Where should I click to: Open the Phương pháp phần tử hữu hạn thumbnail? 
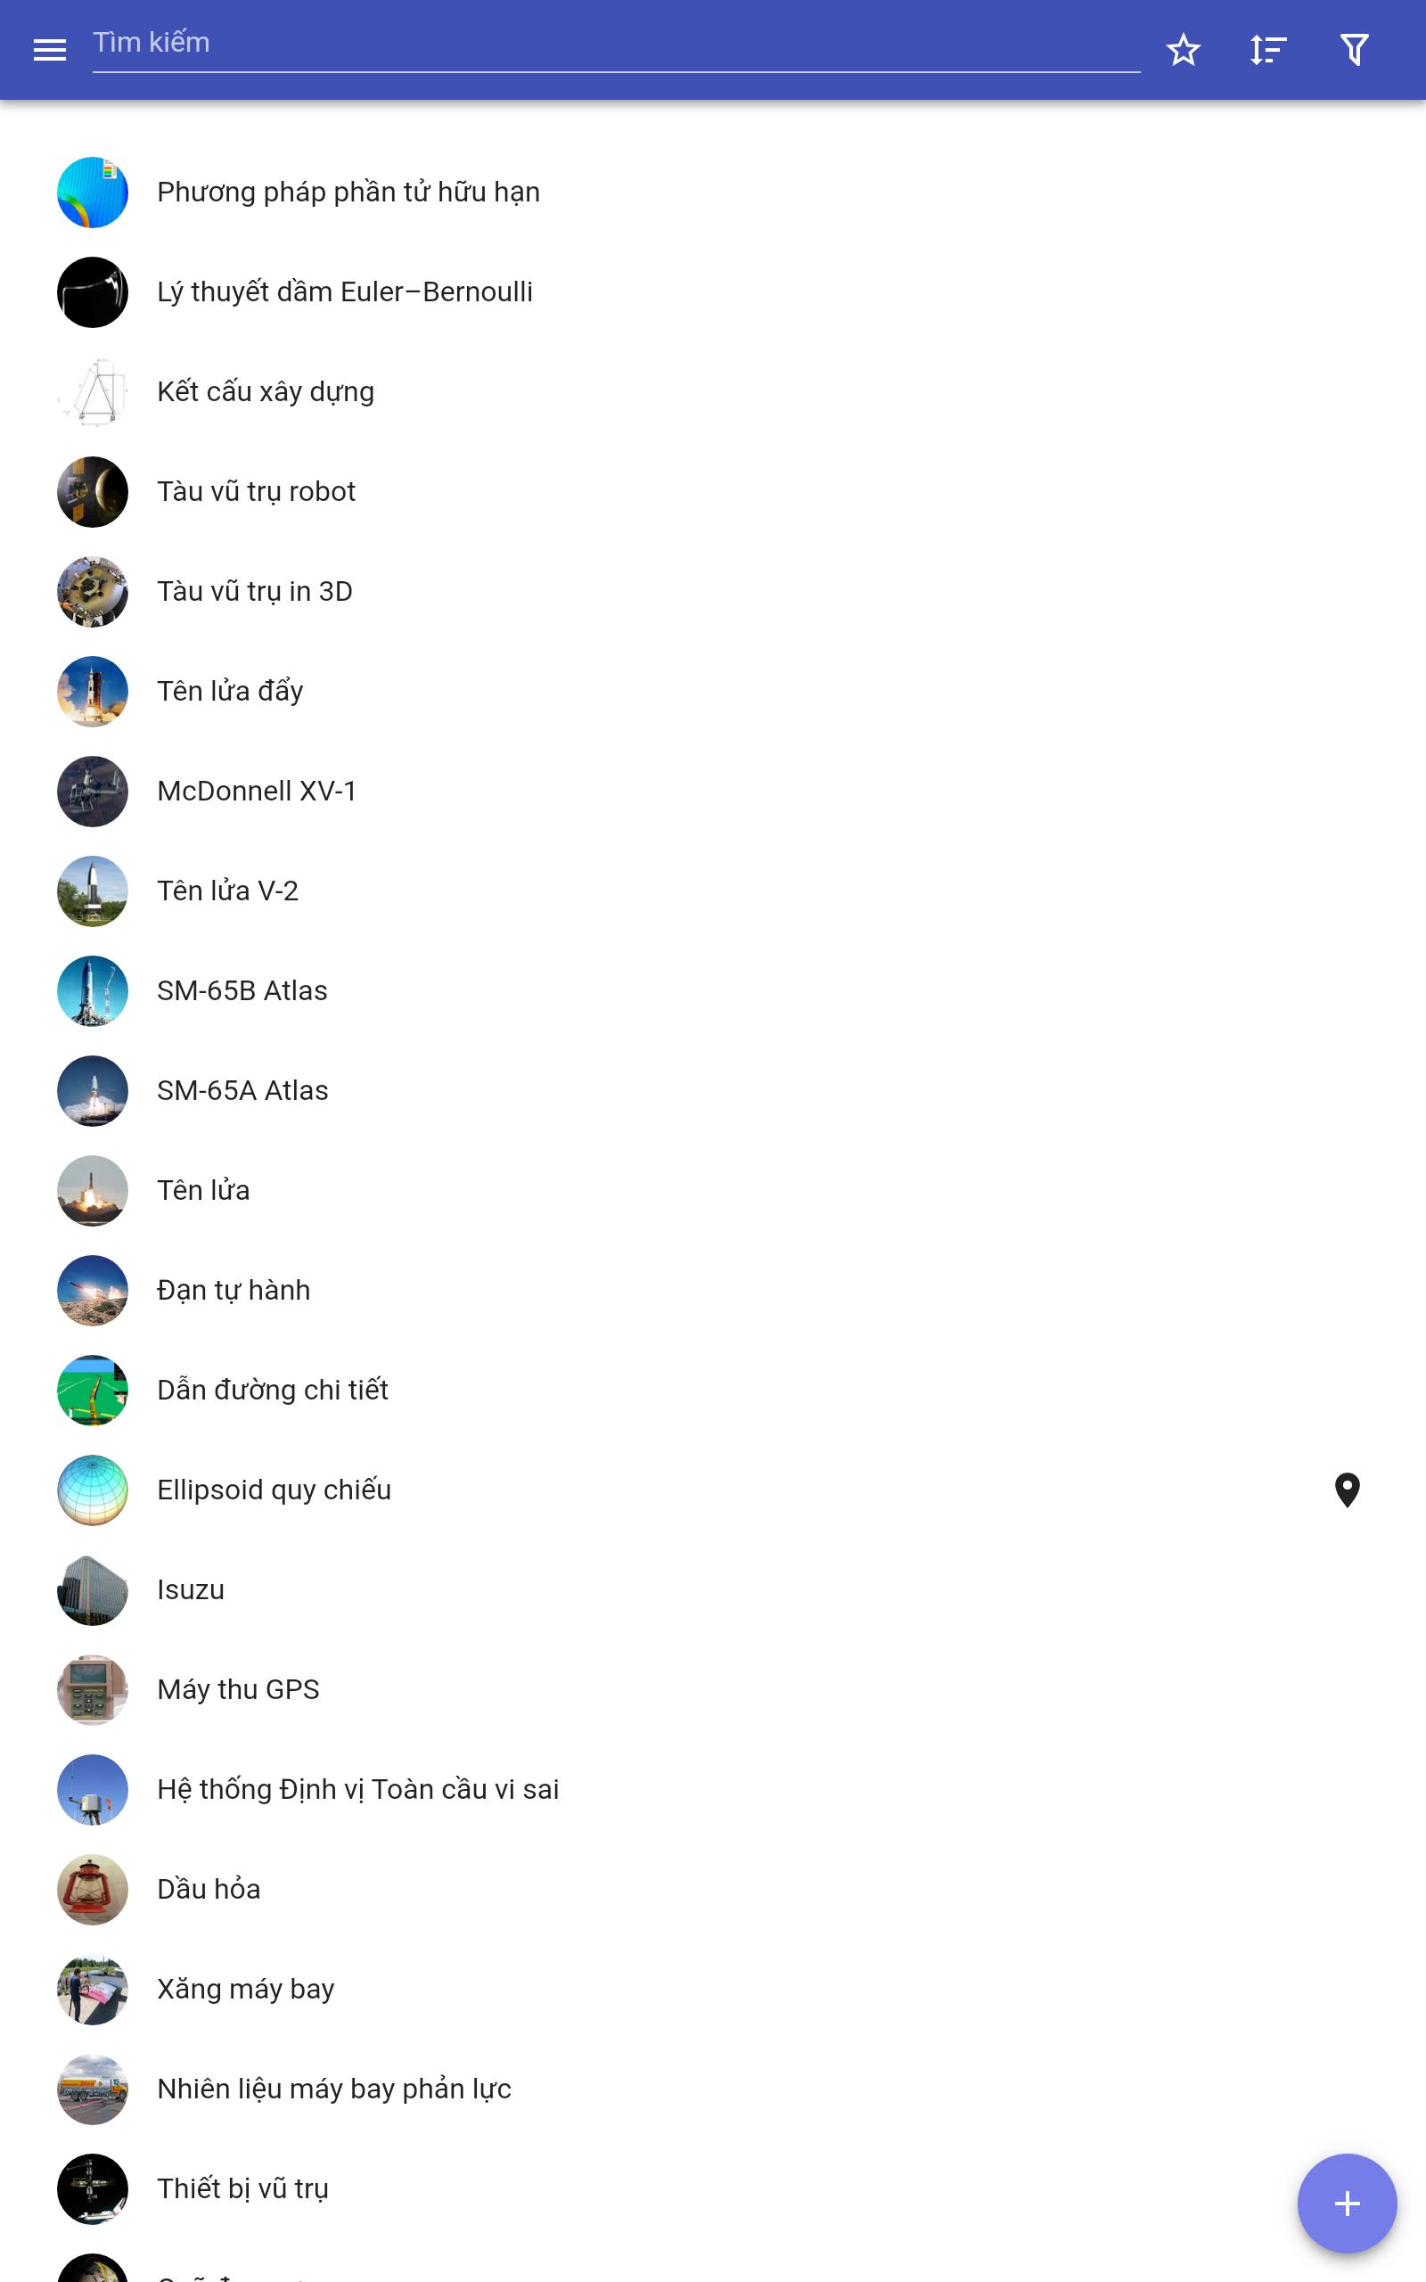click(x=93, y=193)
